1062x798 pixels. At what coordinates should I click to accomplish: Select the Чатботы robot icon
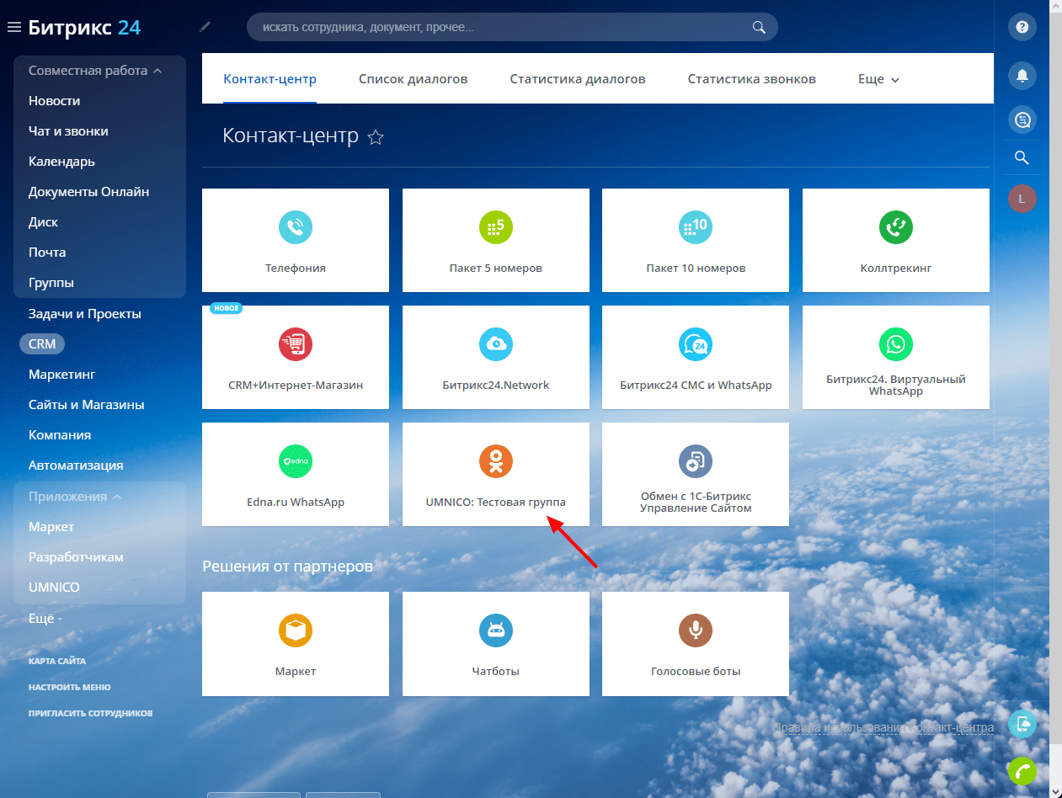click(496, 630)
